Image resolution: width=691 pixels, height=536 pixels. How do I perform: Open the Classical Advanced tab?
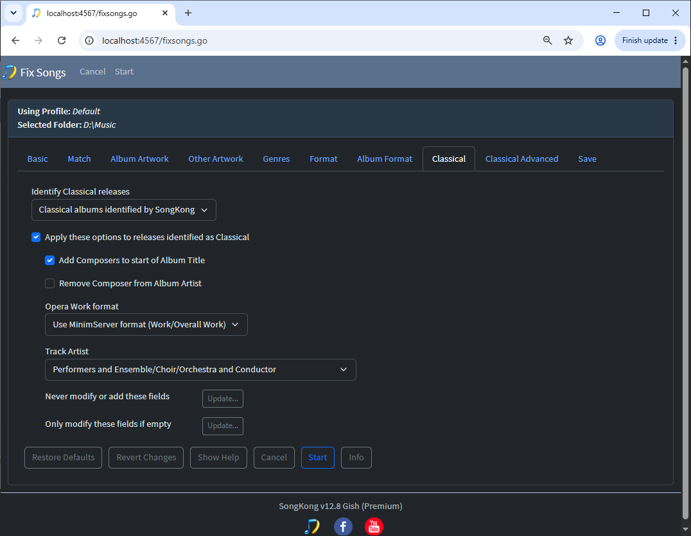click(521, 159)
